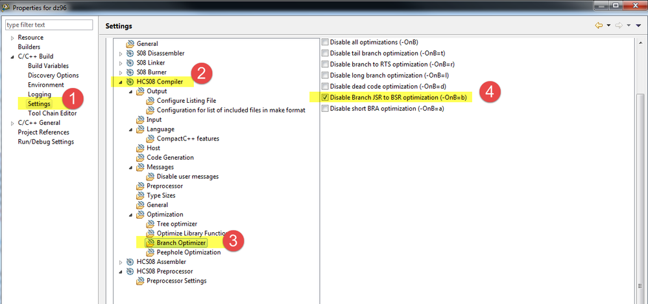
Task: Expand the S08 Disassembler tree node
Action: (x=121, y=54)
